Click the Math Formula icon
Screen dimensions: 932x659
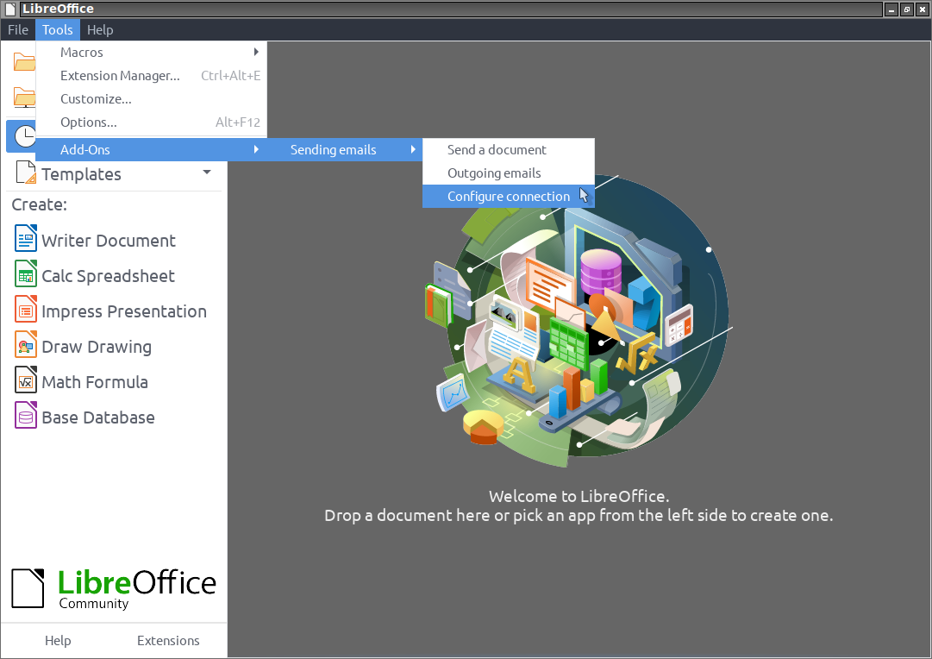pyautogui.click(x=26, y=380)
